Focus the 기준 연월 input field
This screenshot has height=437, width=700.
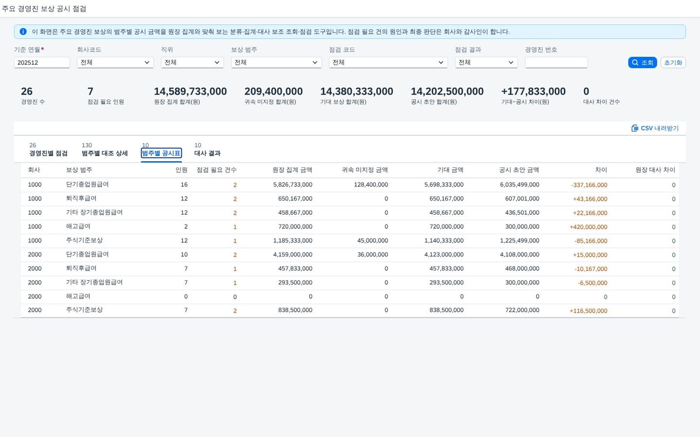pos(42,62)
